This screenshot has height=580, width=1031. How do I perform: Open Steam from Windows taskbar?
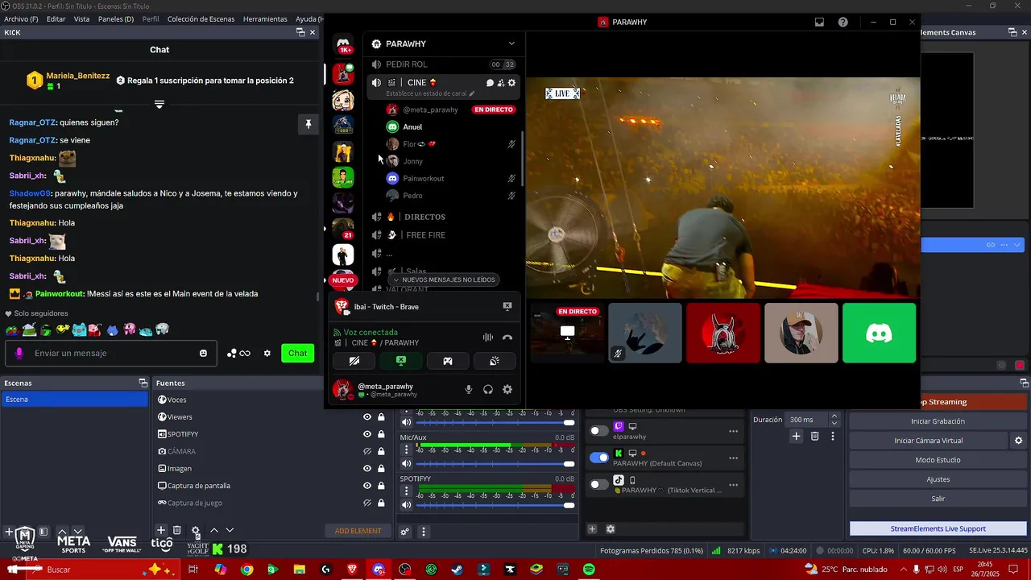point(457,570)
